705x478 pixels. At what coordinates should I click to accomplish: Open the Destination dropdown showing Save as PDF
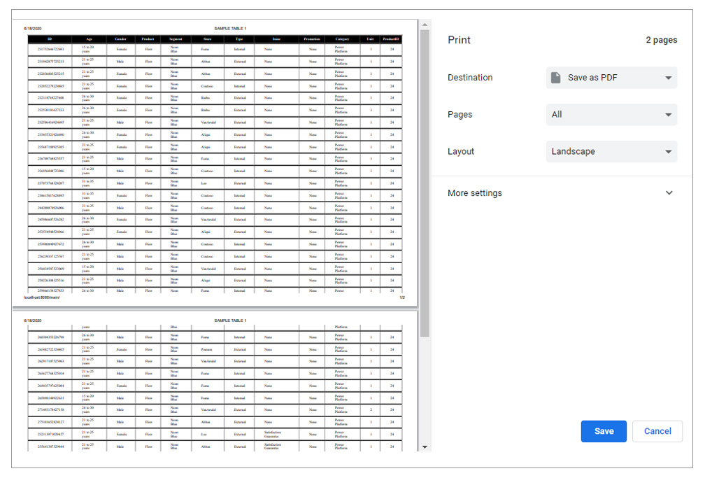611,78
